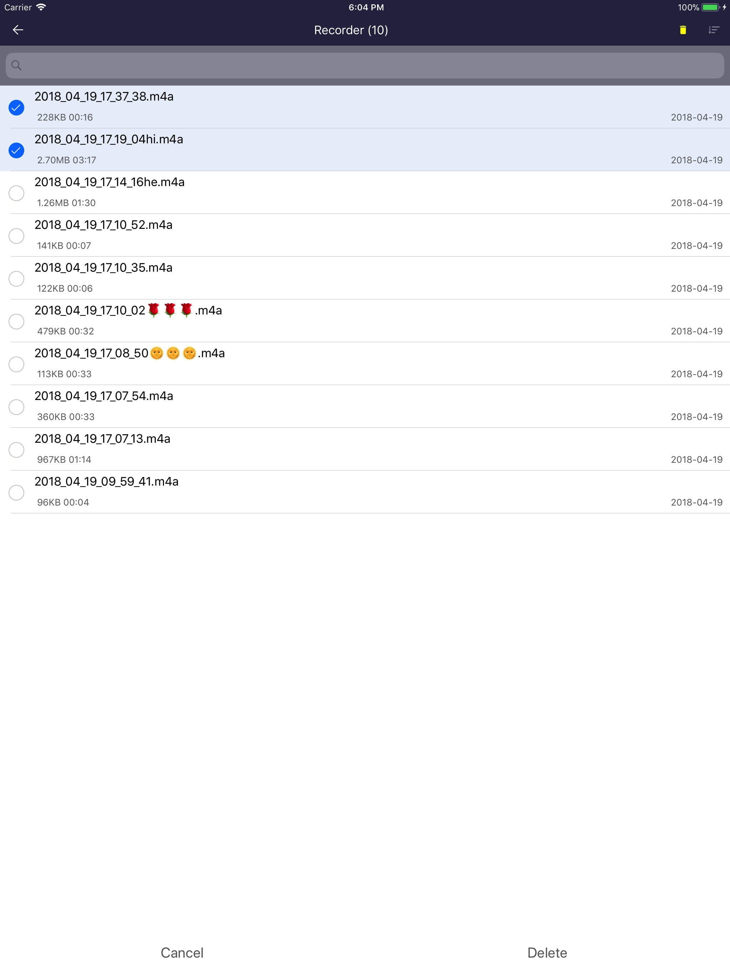
Task: Select the 2018_04_19_17_07_54.m4a checkbox
Action: [x=16, y=407]
